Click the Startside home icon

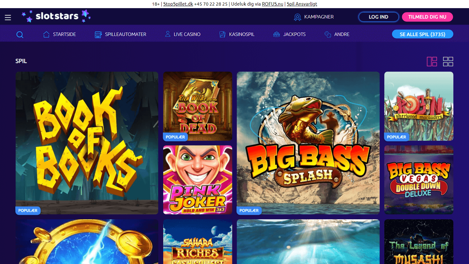[46, 34]
